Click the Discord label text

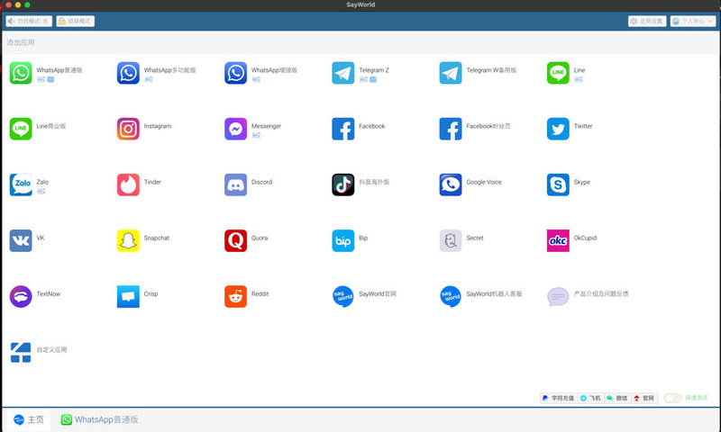pos(261,182)
